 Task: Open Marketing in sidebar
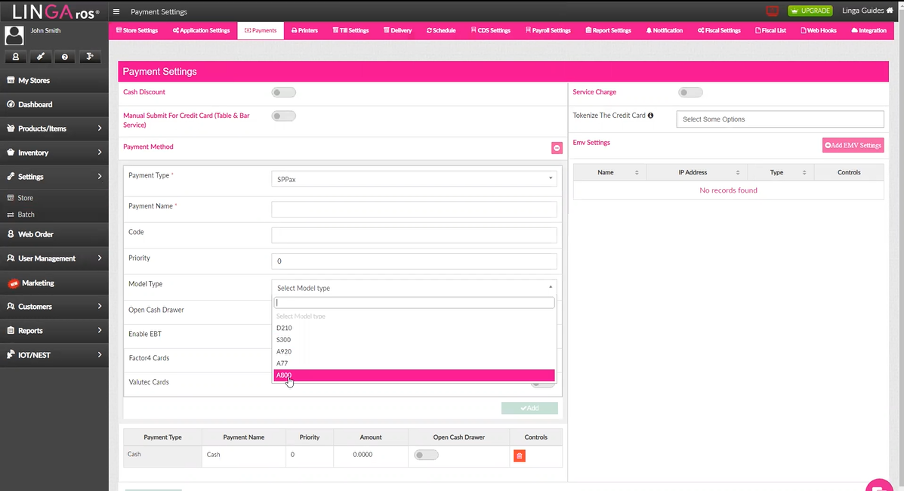coord(54,283)
